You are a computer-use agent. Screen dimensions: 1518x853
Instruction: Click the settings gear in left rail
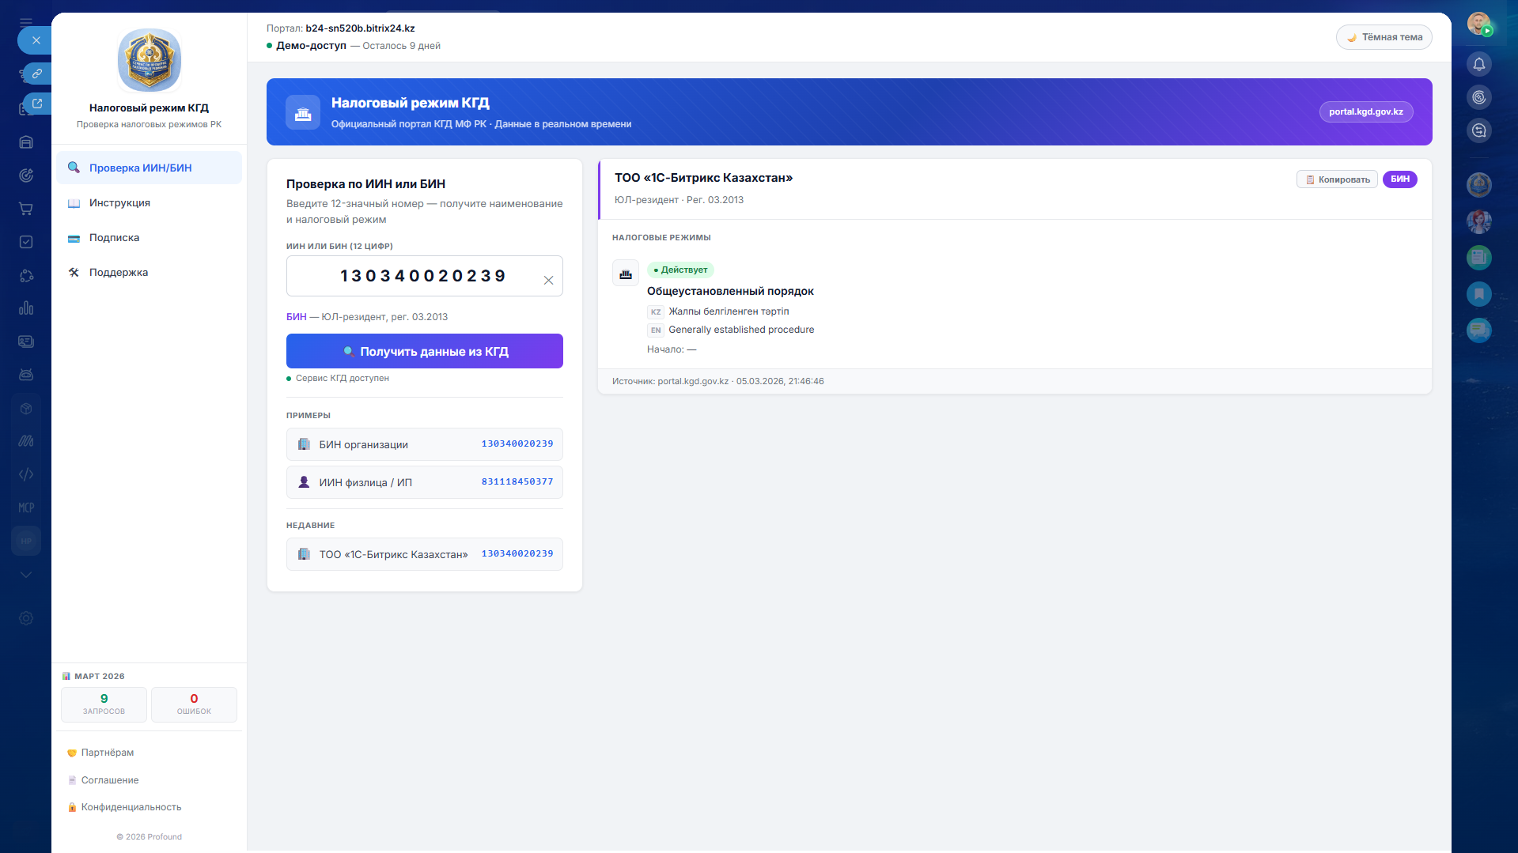pos(26,618)
